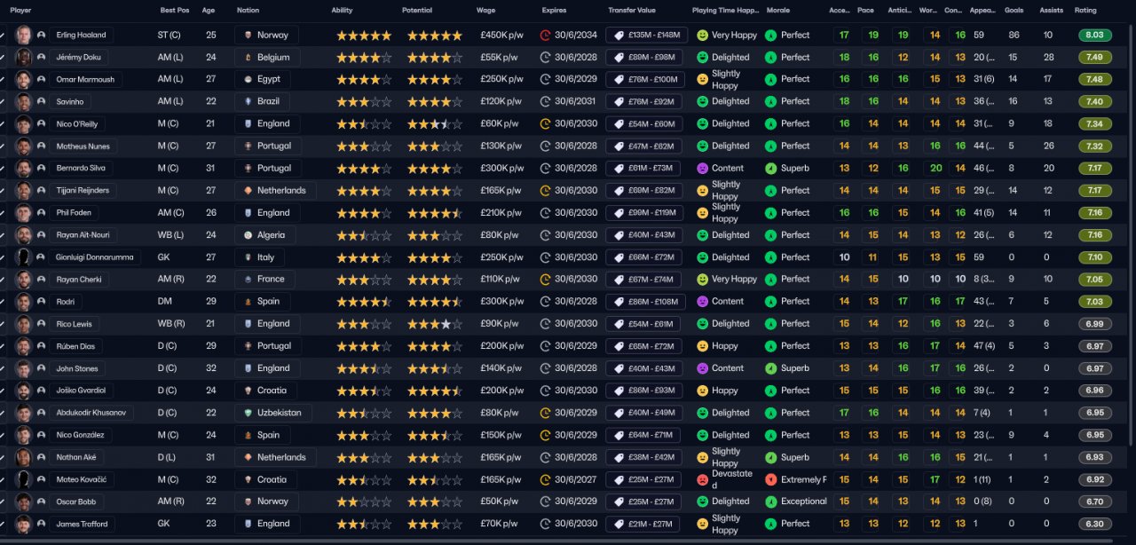
Task: Open Erling Haaland's name button
Action: 82,36
